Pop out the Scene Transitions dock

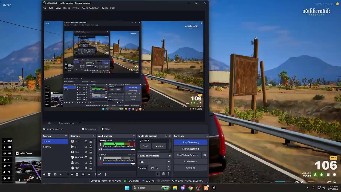click(169, 155)
